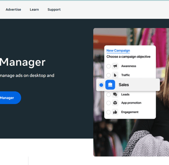Select the Leads radio button
The width and height of the screenshot is (169, 165).
109,95
